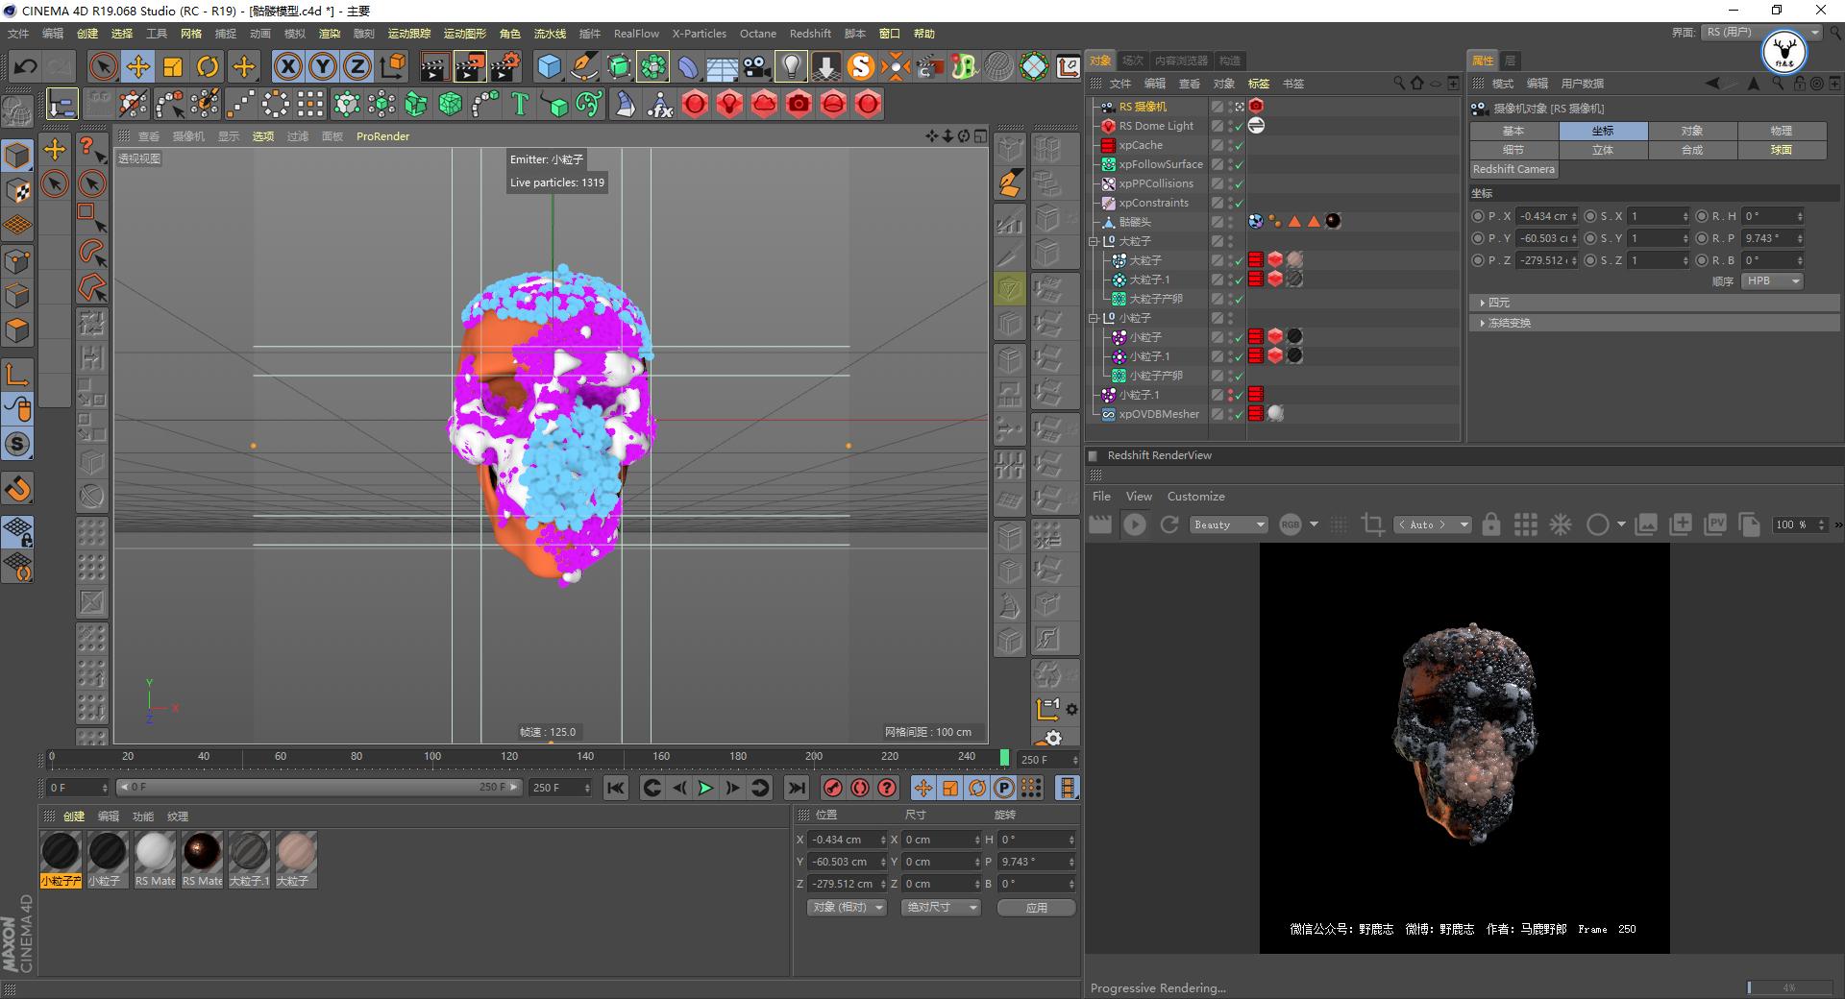
Task: Click the play button in the animation timeline
Action: (706, 788)
